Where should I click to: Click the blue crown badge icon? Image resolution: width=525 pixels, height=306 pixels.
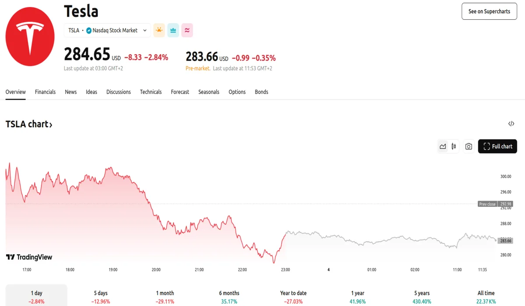173,30
